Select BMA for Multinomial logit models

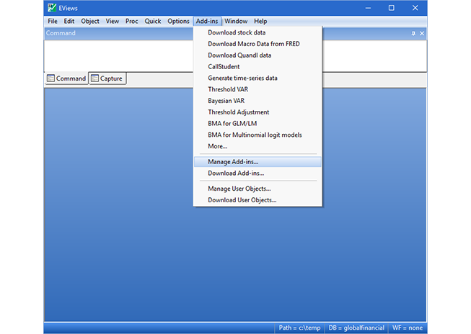point(257,135)
